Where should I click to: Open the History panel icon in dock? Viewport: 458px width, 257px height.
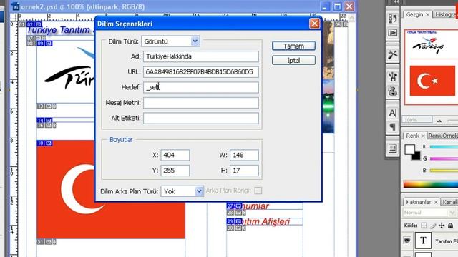[393, 19]
